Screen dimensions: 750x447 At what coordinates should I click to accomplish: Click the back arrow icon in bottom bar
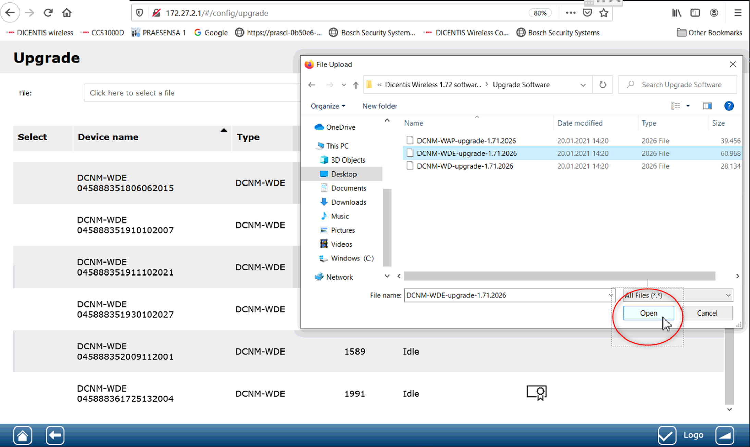pyautogui.click(x=55, y=435)
